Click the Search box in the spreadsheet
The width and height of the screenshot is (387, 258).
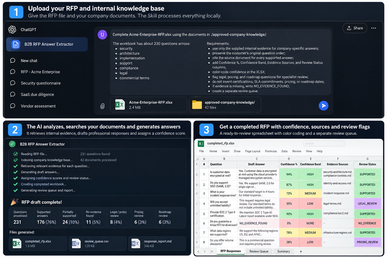coord(324,144)
